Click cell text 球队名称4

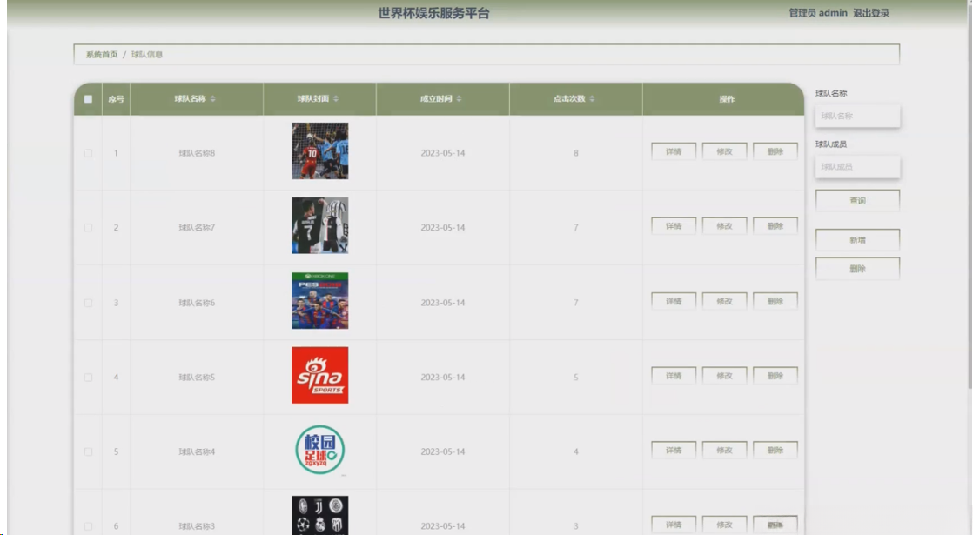click(x=197, y=451)
